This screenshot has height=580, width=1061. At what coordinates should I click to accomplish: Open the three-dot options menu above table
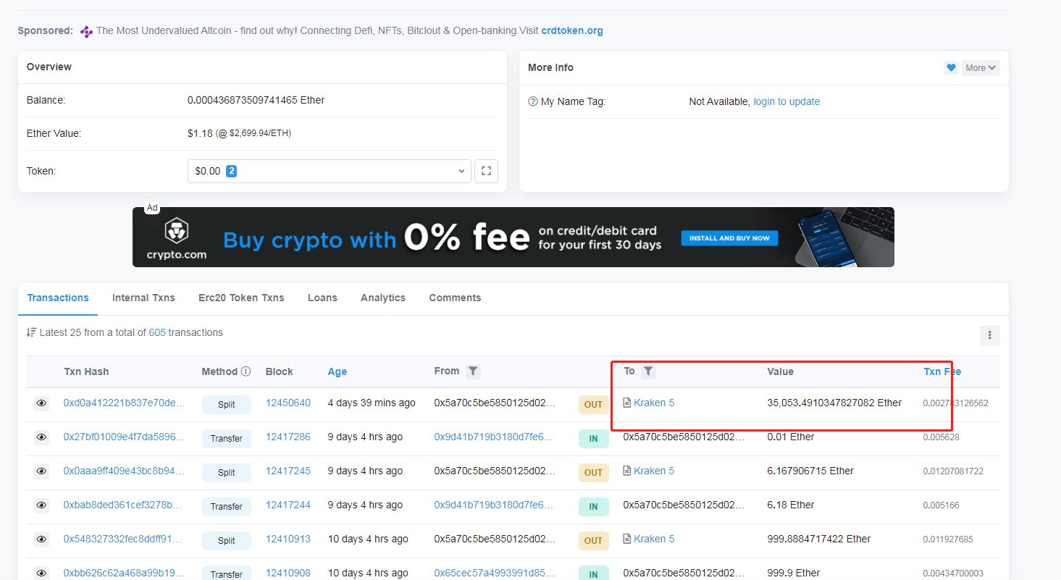pos(989,335)
